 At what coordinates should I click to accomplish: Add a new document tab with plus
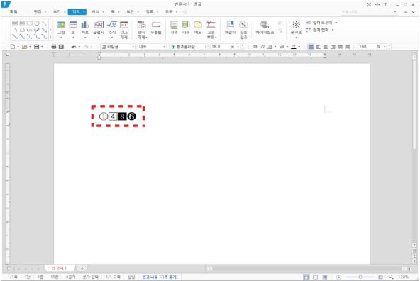[x=82, y=268]
